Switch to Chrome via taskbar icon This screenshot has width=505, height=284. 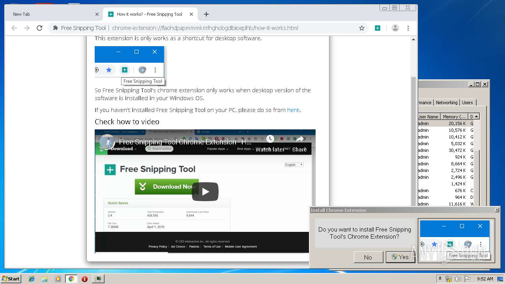pyautogui.click(x=71, y=279)
